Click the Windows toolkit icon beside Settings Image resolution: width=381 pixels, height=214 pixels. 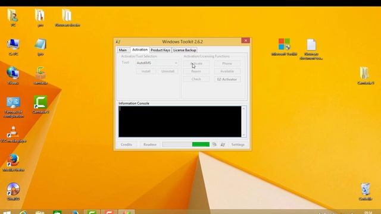click(223, 144)
